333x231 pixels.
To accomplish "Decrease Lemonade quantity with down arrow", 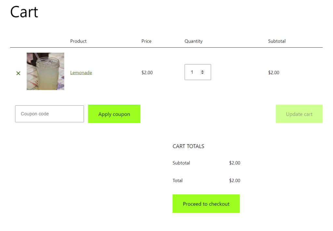I will tap(202, 74).
